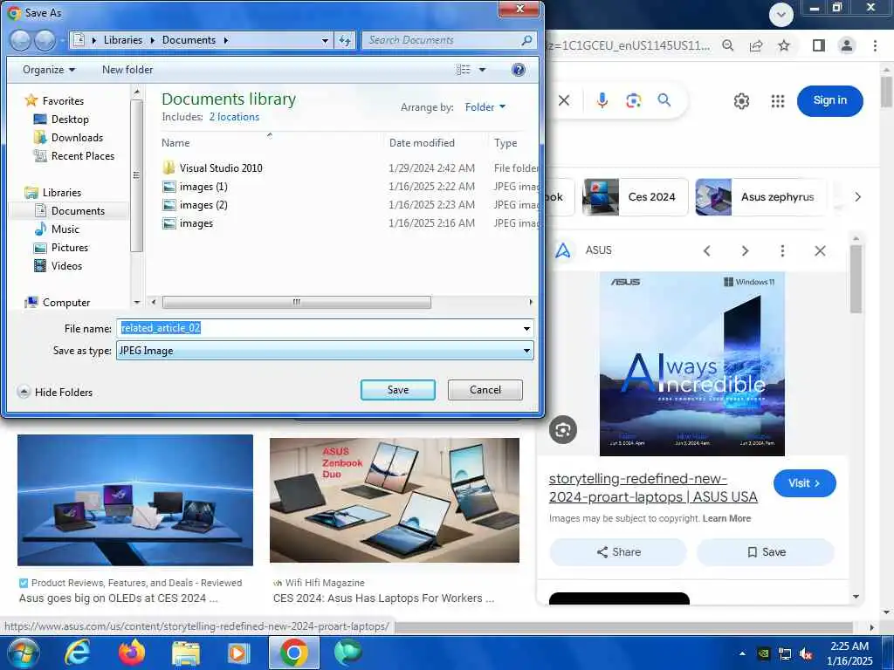Select Pictures library in navigation pane
The height and width of the screenshot is (670, 894).
(x=61, y=247)
